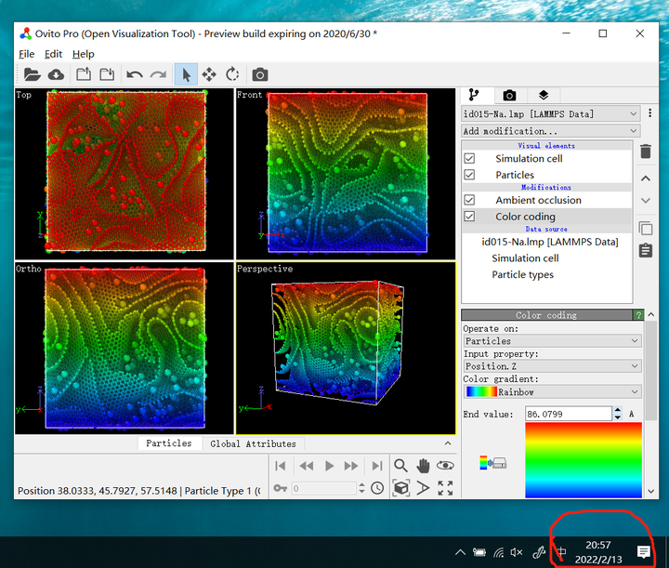Select Particle types in data source
The width and height of the screenshot is (669, 568).
[522, 274]
